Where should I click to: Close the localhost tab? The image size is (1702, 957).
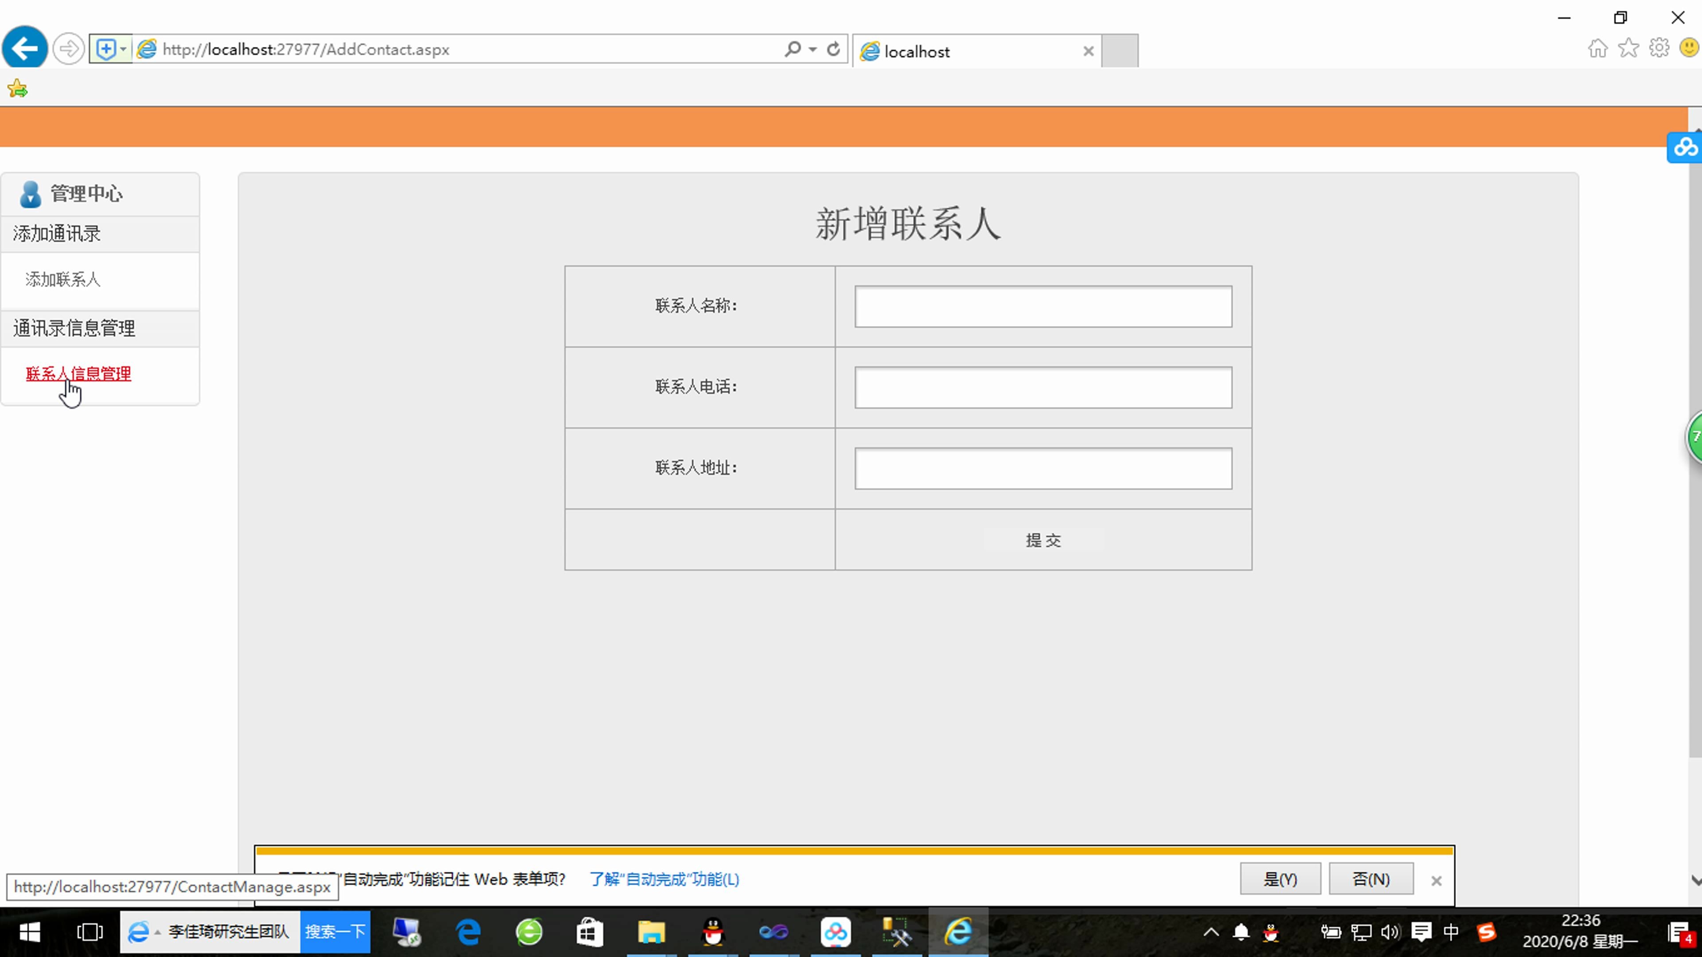coord(1088,51)
